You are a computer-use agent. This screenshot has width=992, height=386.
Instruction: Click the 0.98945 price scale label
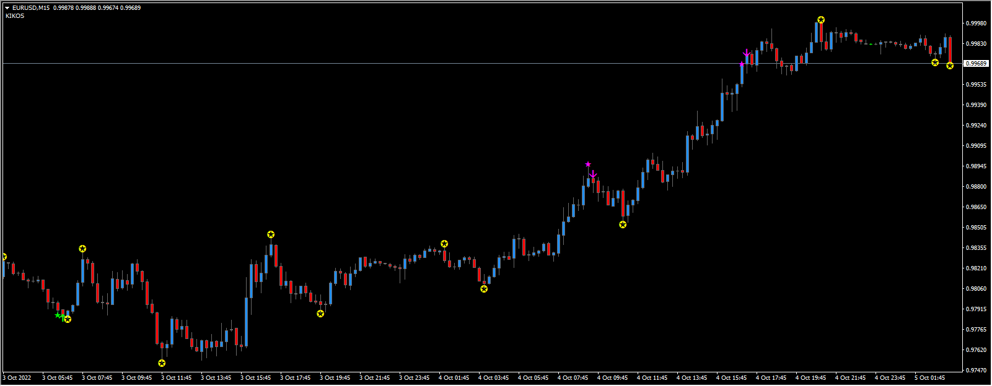(976, 166)
